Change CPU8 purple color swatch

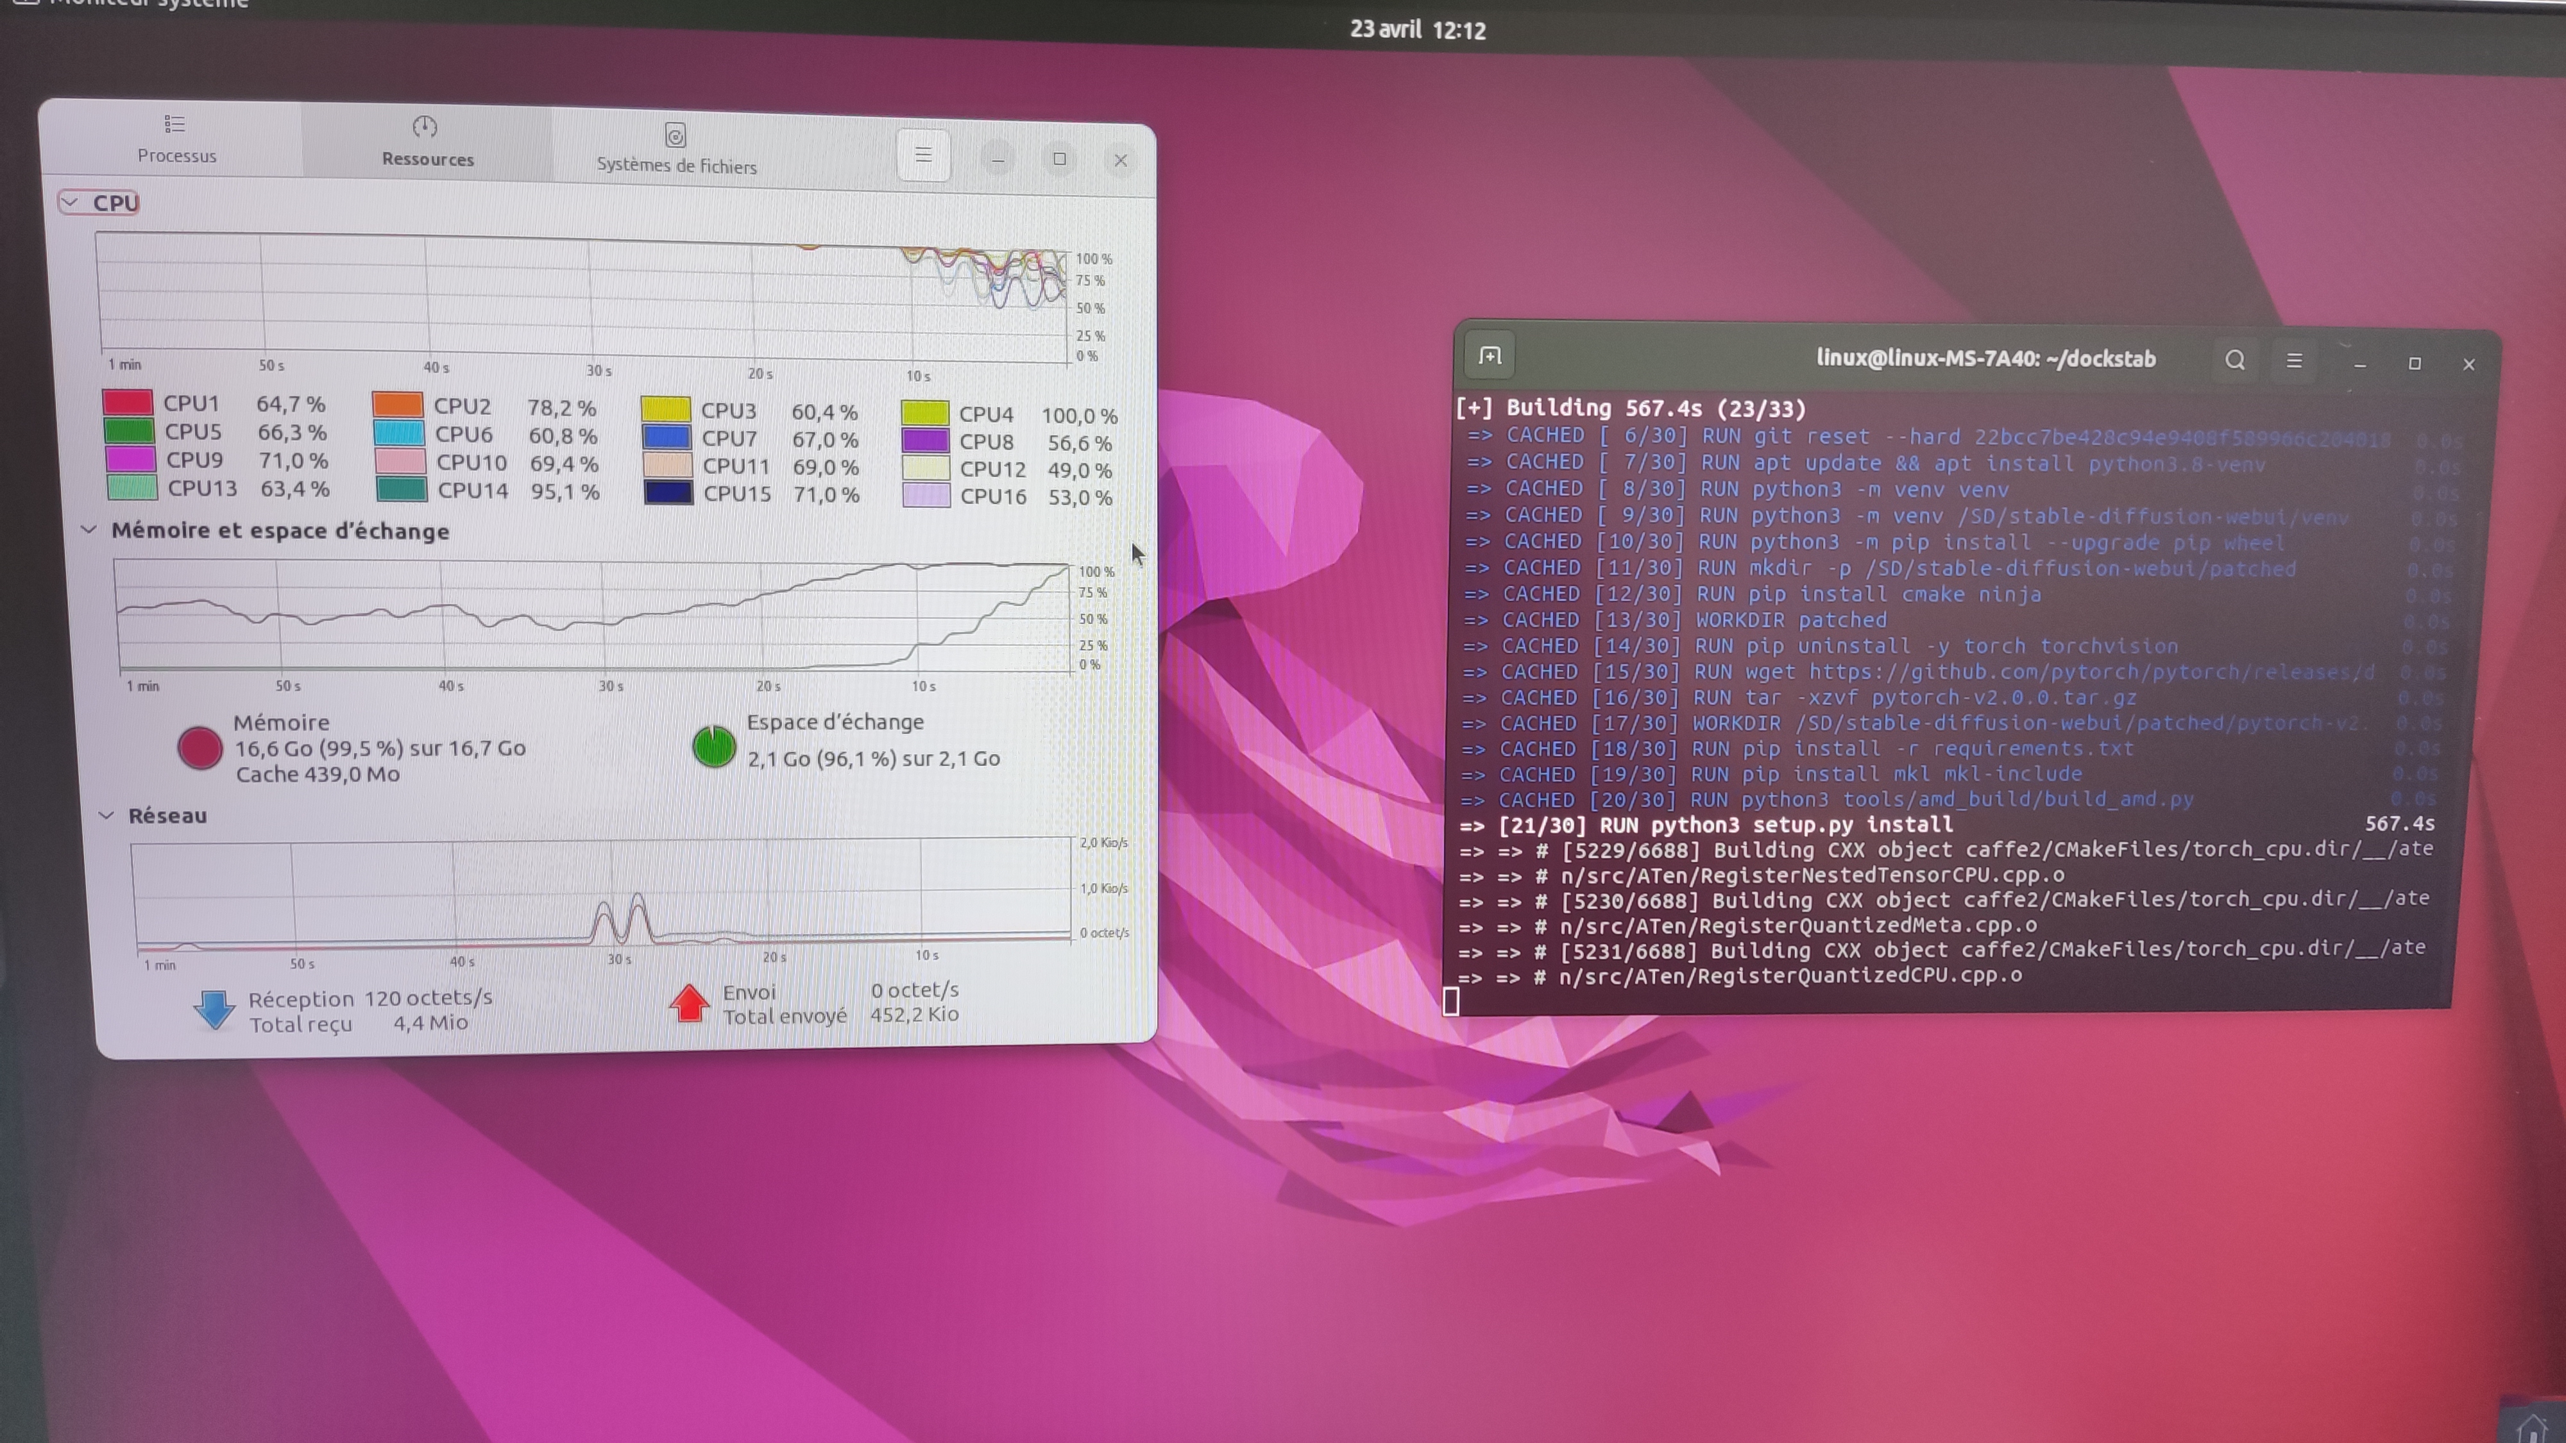[926, 440]
